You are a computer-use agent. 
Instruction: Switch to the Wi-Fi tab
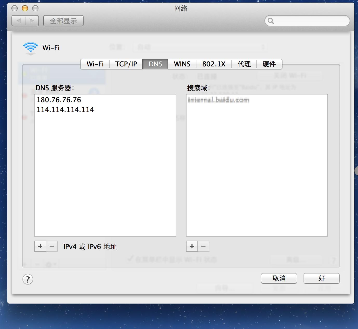point(95,64)
